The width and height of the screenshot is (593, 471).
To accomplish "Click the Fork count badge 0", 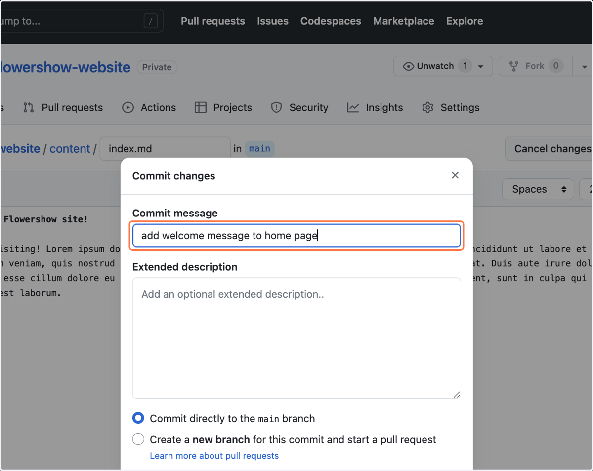I will click(x=556, y=66).
